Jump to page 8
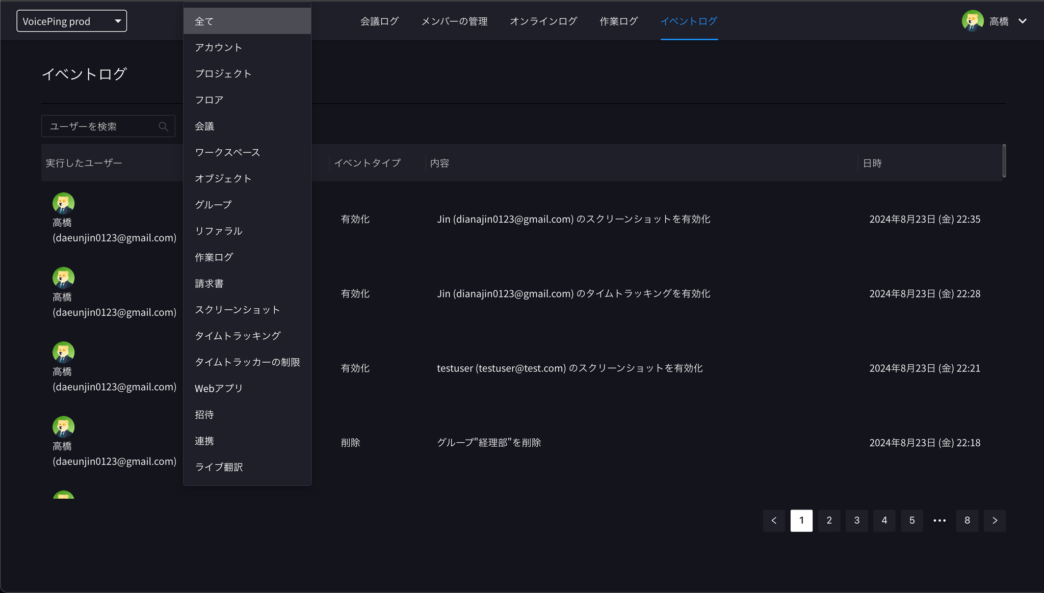Image resolution: width=1044 pixels, height=593 pixels. [967, 520]
